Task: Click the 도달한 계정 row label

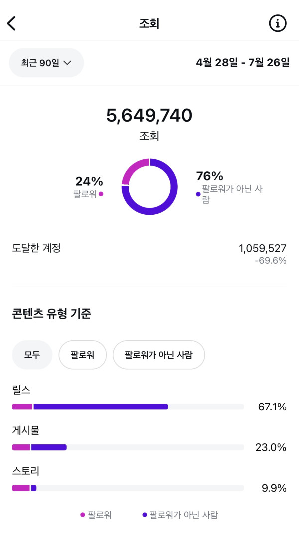Action: tap(36, 248)
